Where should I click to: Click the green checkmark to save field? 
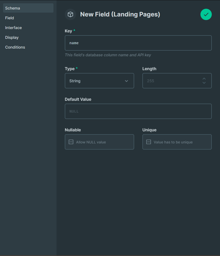(x=206, y=14)
